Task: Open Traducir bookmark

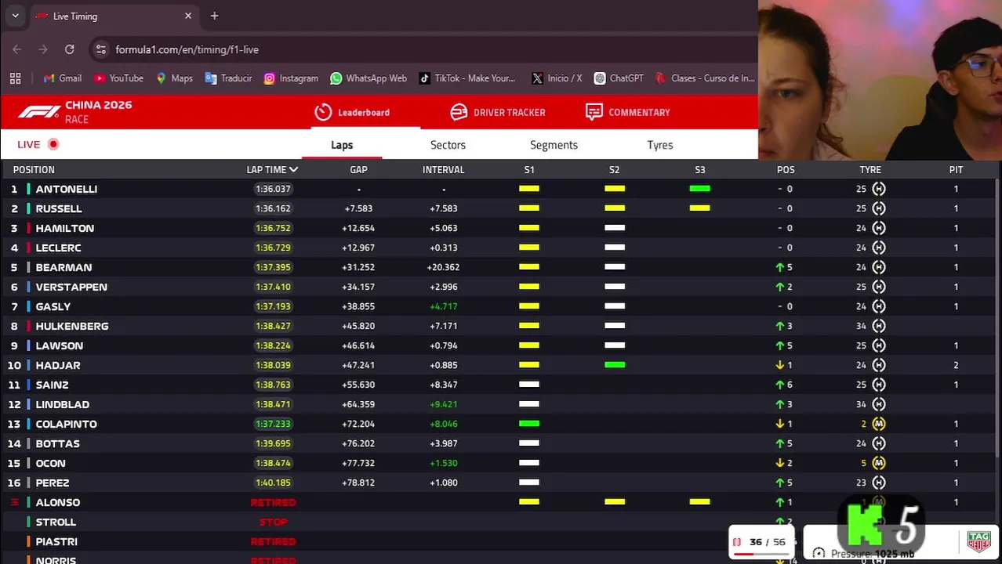Action: (228, 78)
